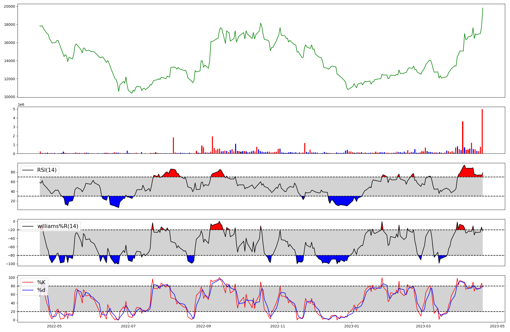This screenshot has width=510, height=332.
Task: Click the 2022-09 date tick label
Action: (x=203, y=326)
